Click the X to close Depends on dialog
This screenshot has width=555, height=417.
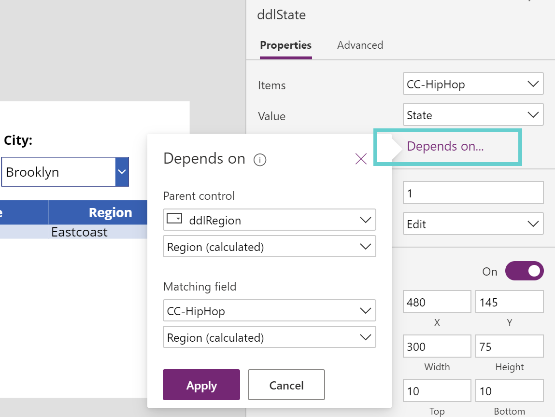tap(361, 159)
